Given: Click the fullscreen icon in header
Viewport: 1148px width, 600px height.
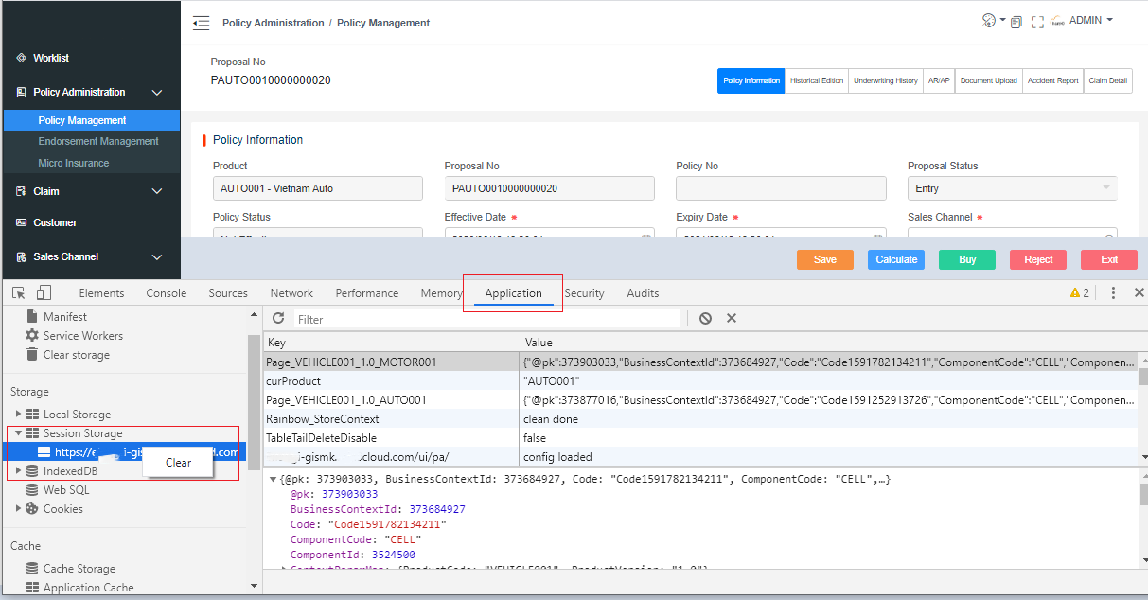Looking at the screenshot, I should 1037,22.
